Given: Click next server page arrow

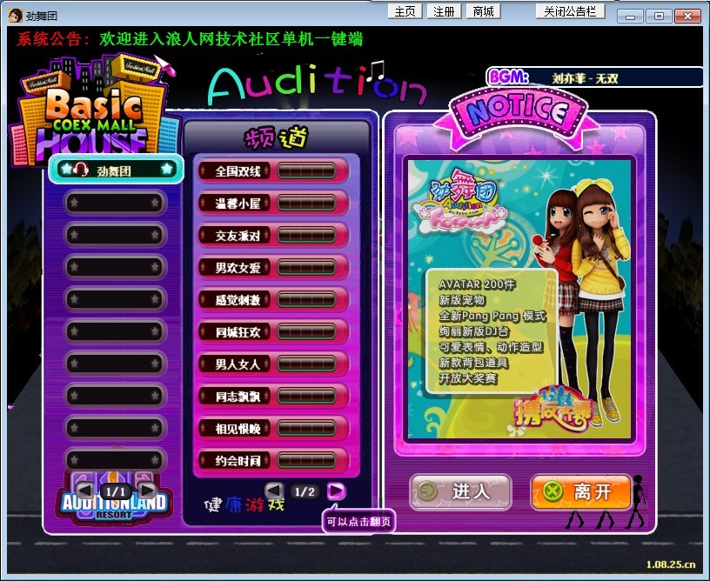Looking at the screenshot, I should click(147, 491).
